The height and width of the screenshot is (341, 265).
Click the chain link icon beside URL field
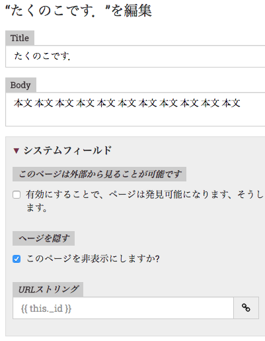point(246,308)
